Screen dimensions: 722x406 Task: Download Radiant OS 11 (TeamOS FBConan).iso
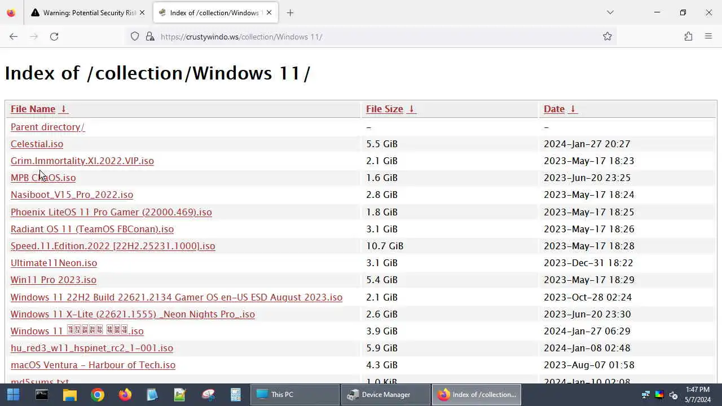[92, 229]
